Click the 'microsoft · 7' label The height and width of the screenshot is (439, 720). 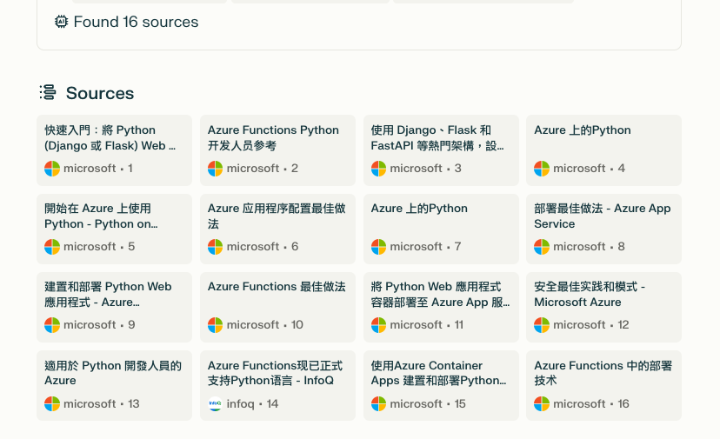(426, 247)
